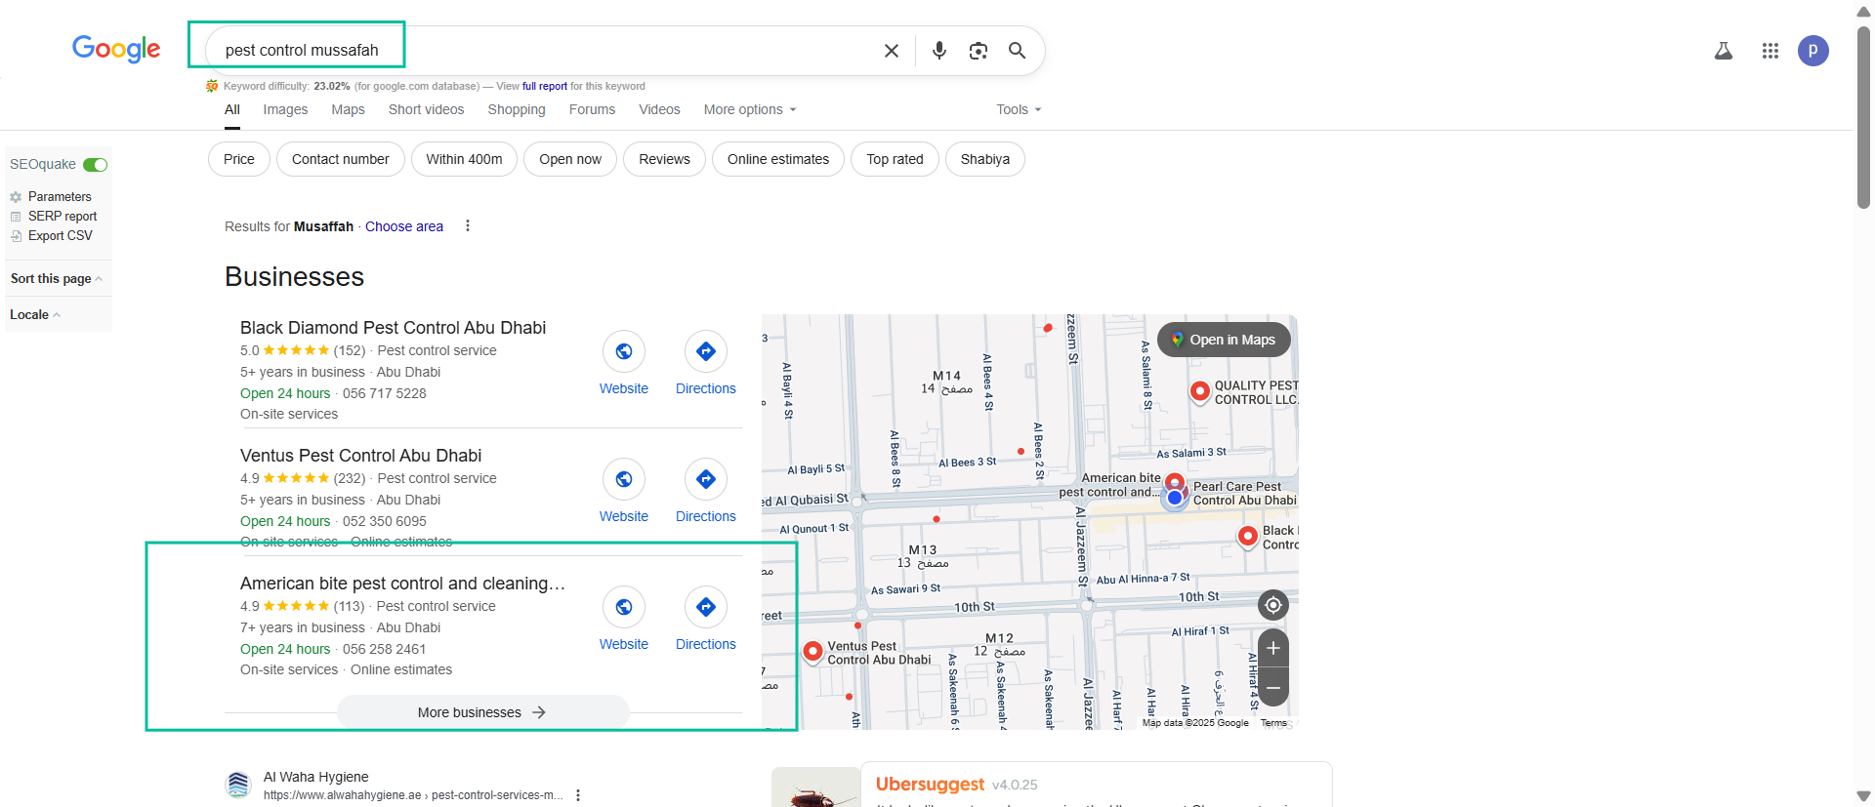Zoom in on the map
1875x807 pixels.
coord(1272,648)
